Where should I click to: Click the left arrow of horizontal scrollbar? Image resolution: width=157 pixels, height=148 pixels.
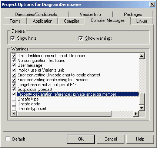[x=14, y=114]
